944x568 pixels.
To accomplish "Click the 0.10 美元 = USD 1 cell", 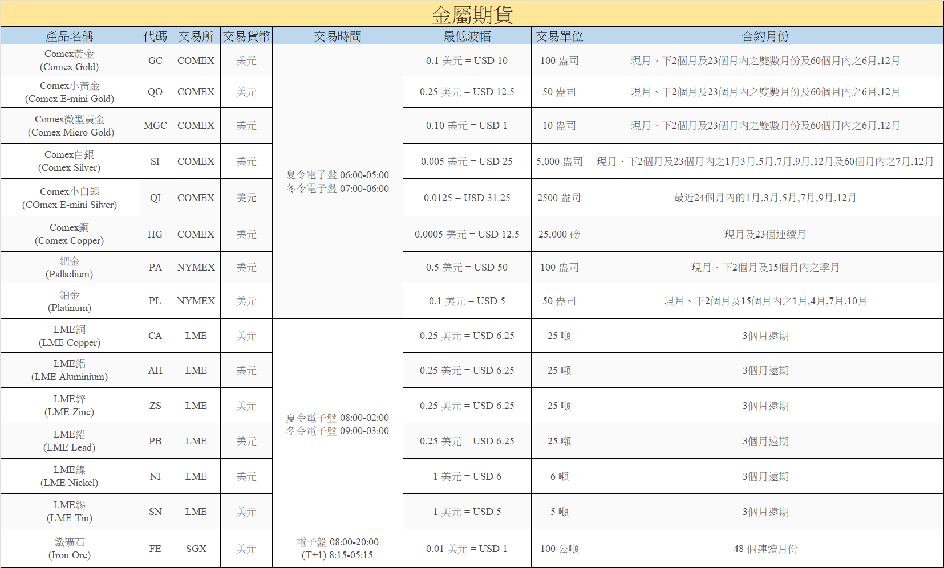I will pos(467,125).
